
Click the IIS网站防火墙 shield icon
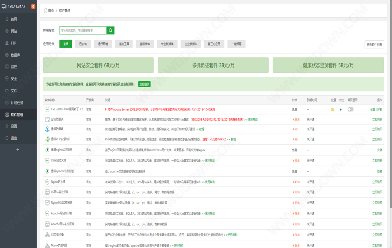[x=47, y=160]
